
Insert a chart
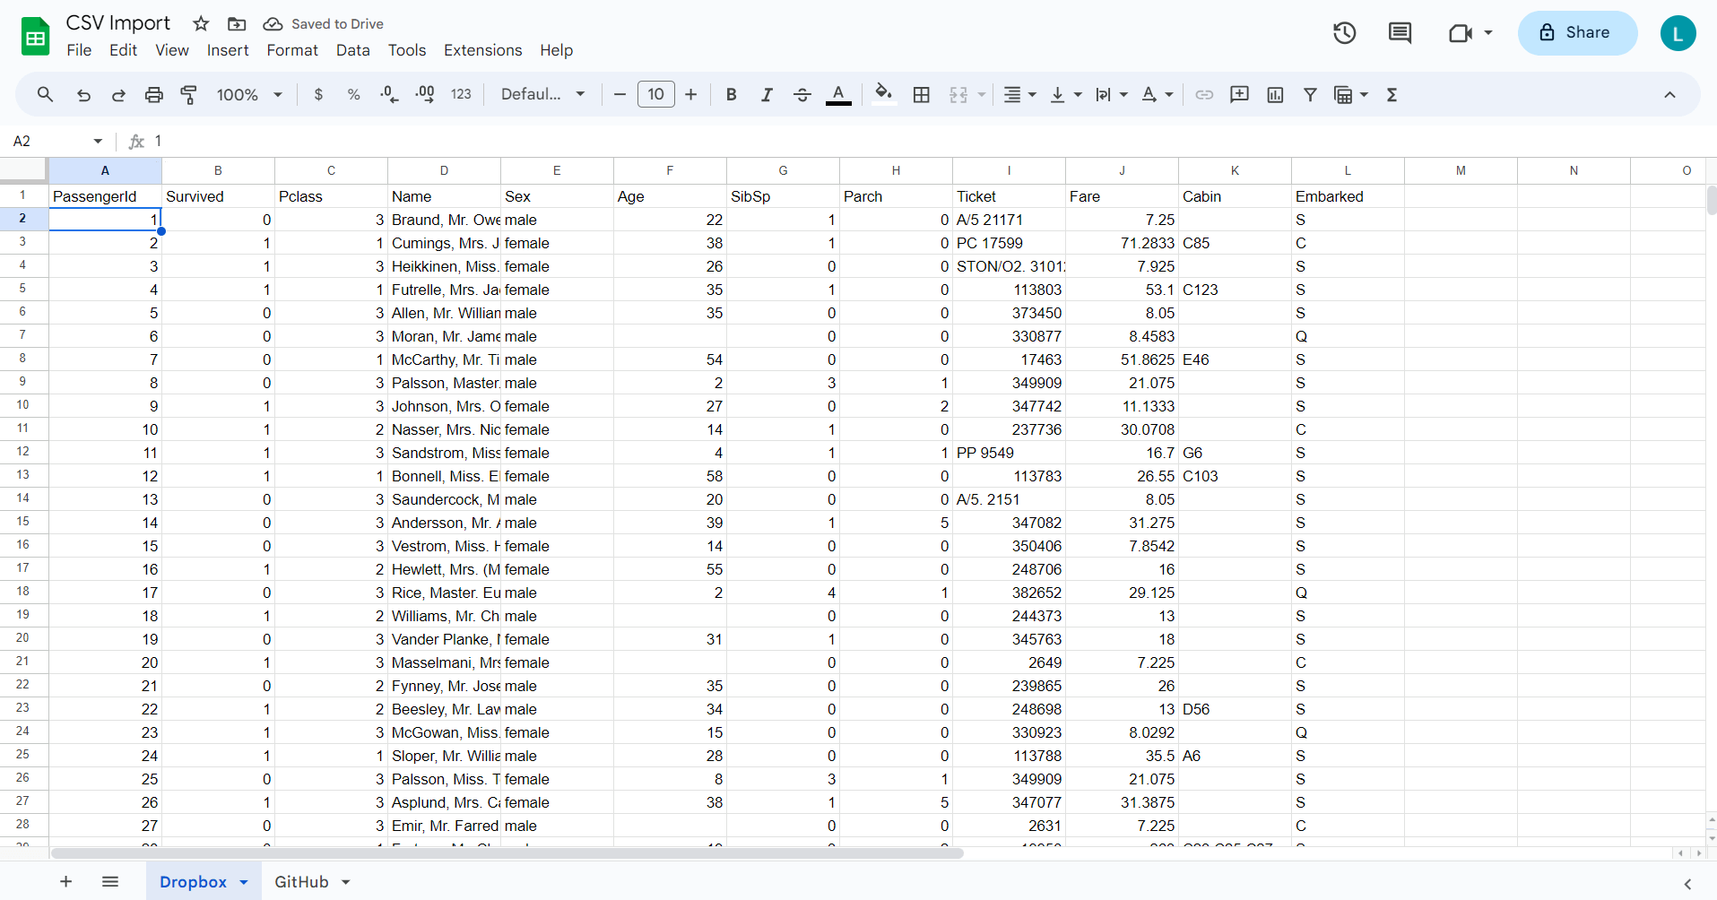tap(1274, 94)
